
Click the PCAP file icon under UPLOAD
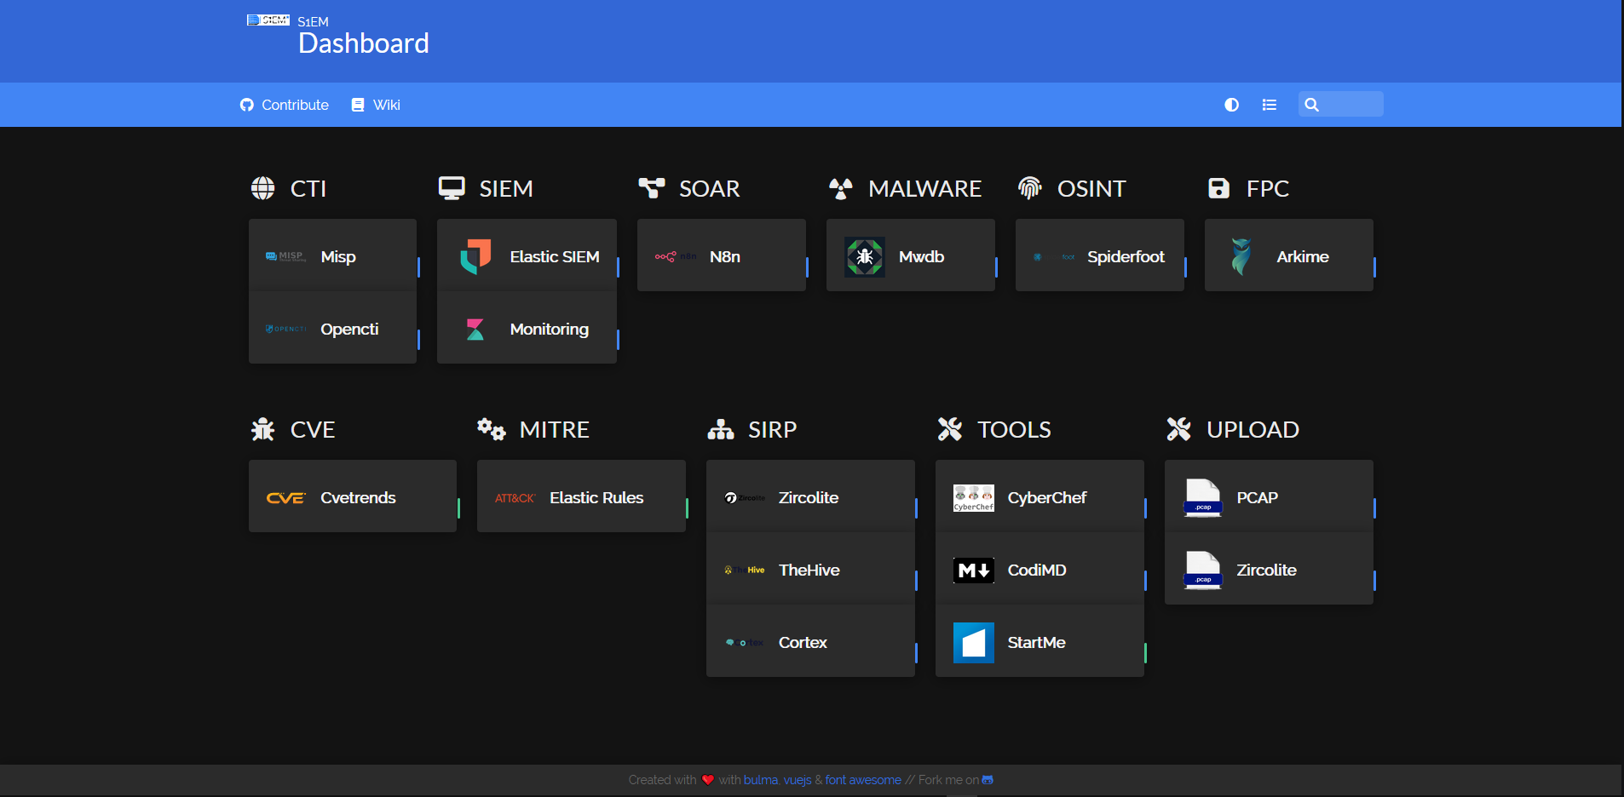tap(1203, 497)
